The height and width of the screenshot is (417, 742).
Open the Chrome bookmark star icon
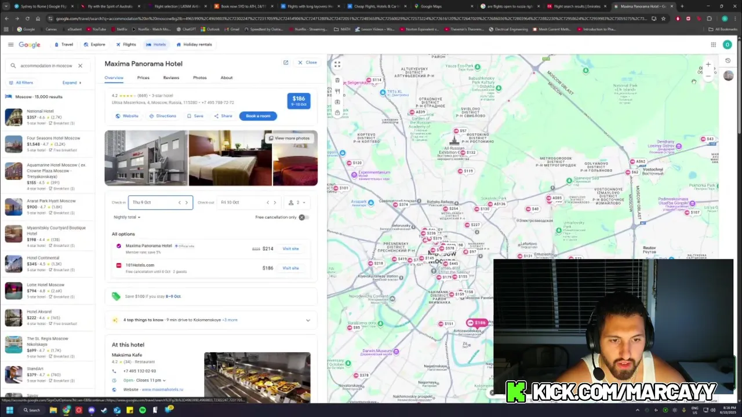click(x=663, y=19)
